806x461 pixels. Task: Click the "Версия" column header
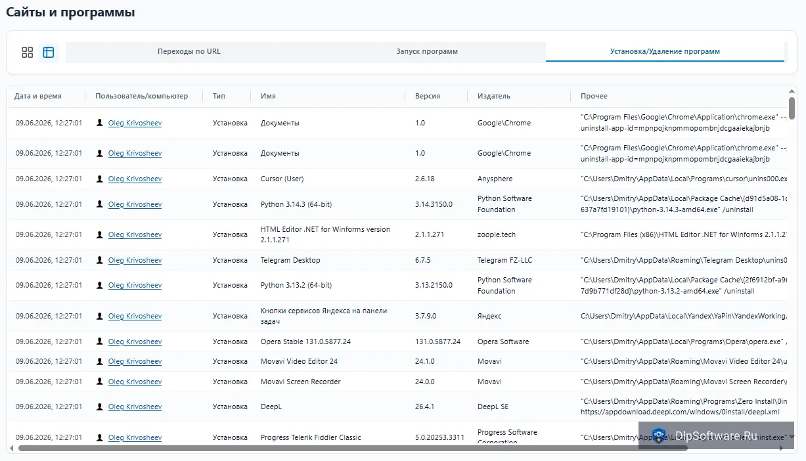point(428,96)
